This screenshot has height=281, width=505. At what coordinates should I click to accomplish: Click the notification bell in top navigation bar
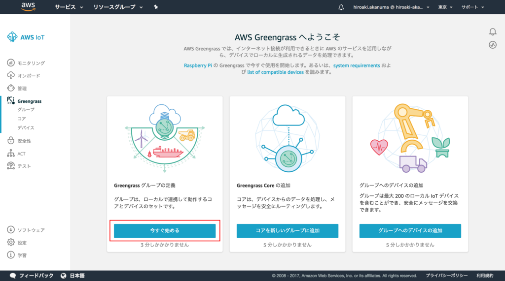point(341,7)
